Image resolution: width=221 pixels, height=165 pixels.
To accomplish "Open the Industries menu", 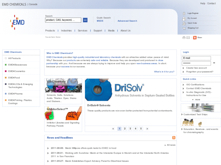I will tap(66, 31).
